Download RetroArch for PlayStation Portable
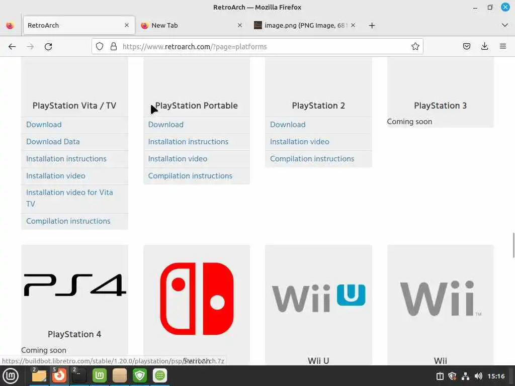The image size is (515, 386). (x=166, y=125)
